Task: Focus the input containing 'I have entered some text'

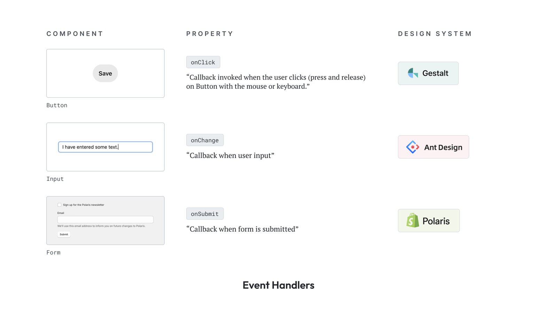Action: click(x=105, y=147)
